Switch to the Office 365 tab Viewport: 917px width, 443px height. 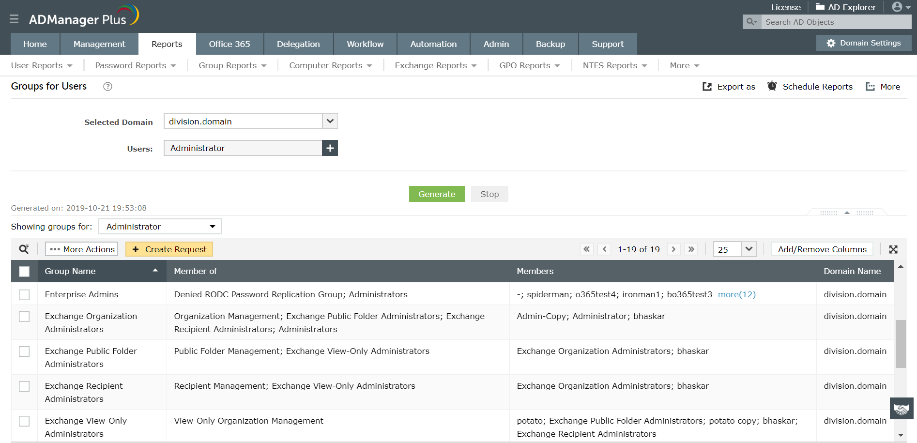tap(229, 44)
